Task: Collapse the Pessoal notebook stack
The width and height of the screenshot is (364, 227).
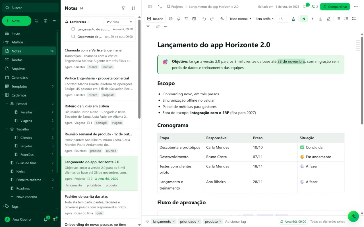Action: pyautogui.click(x=7, y=104)
